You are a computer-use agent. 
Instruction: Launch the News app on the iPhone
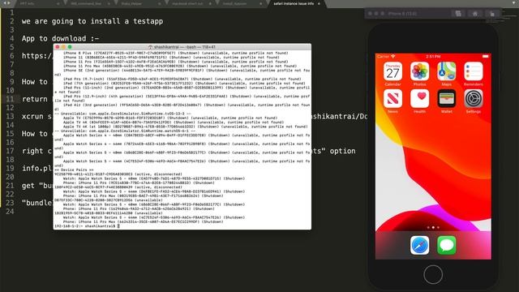coord(392,99)
